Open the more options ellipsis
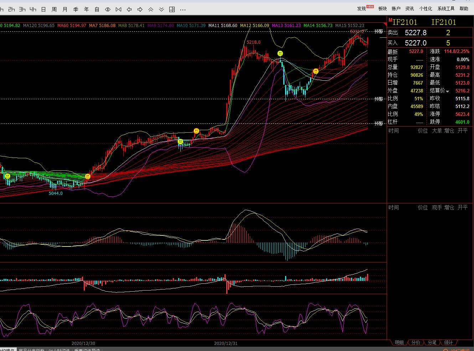The height and width of the screenshot is (351, 474). pyautogui.click(x=183, y=10)
